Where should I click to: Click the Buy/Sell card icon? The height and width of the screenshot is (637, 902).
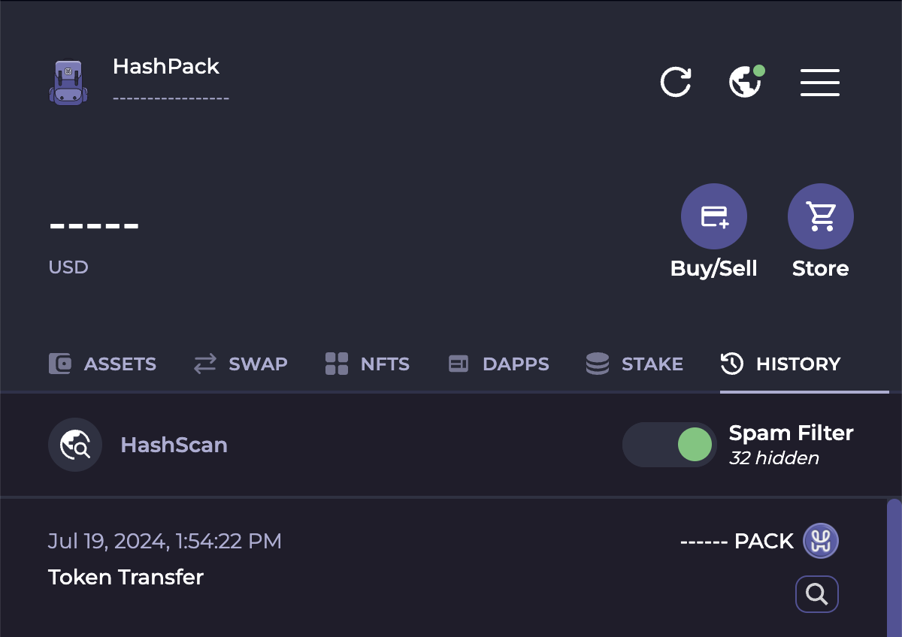713,216
